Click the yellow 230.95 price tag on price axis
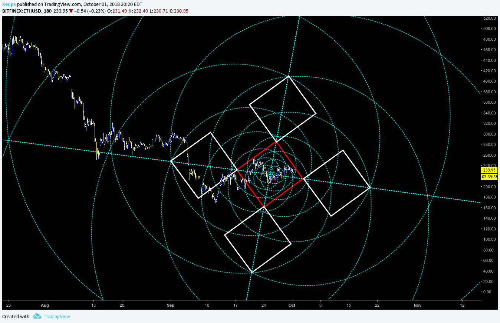500x323 pixels. click(489, 170)
